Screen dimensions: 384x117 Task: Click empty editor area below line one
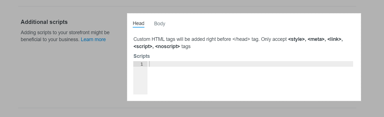click(x=250, y=81)
